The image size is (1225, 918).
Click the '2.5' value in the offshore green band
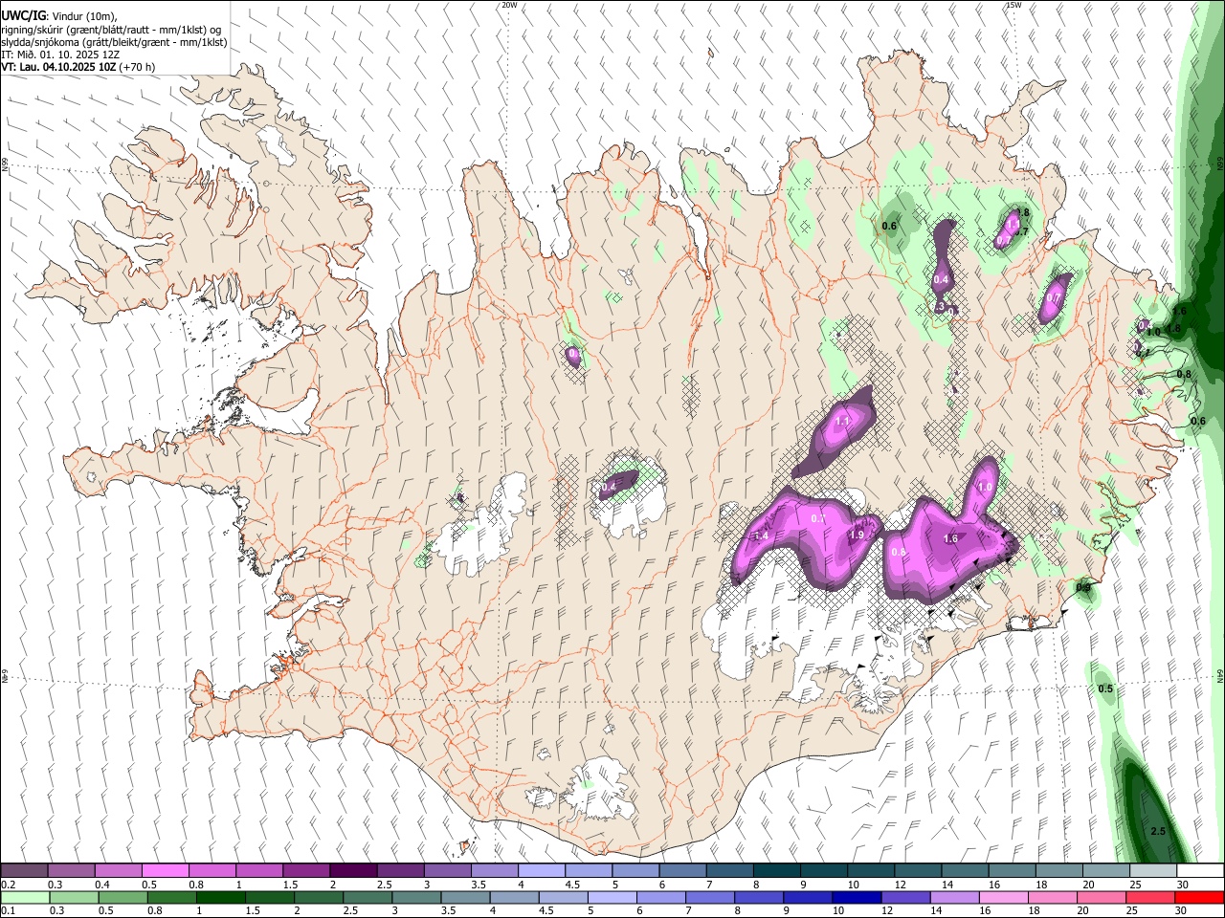coord(1157,831)
